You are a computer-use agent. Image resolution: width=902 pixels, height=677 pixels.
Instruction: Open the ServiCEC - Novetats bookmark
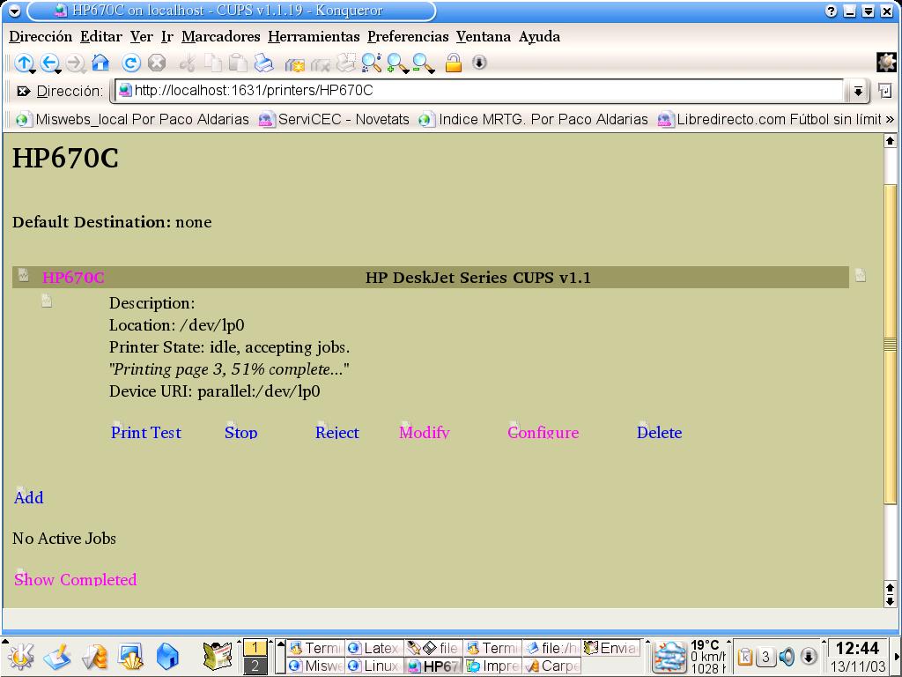tap(334, 119)
